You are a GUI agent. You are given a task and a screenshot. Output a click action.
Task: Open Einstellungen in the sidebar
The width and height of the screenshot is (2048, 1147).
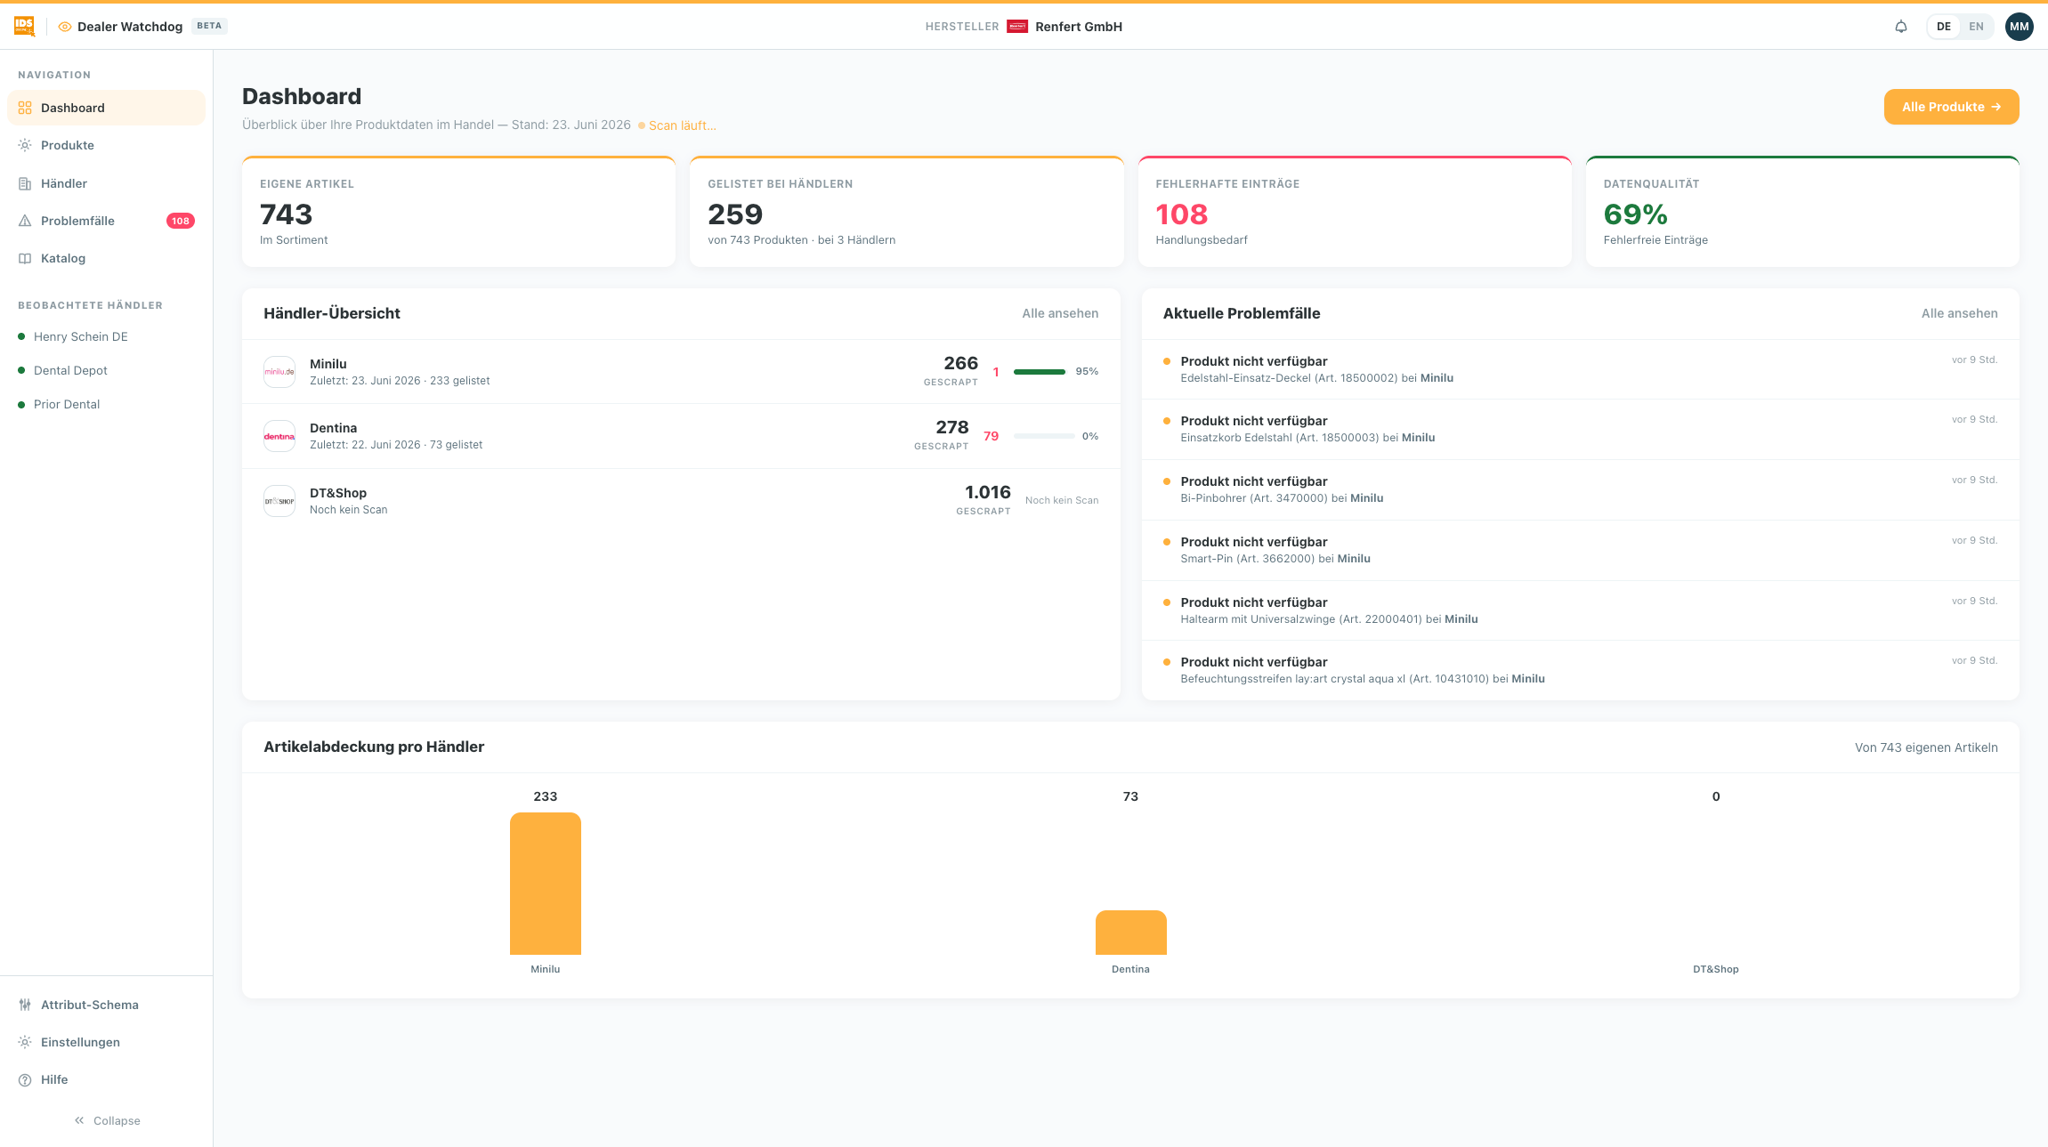click(106, 1042)
